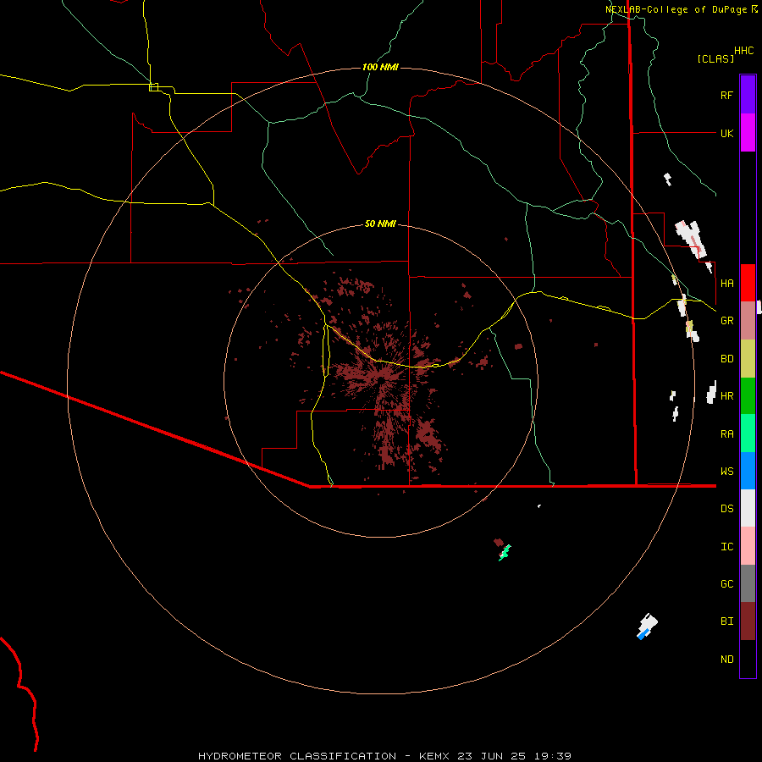The width and height of the screenshot is (762, 762).
Task: Click the DS white legend swatch
Action: [x=748, y=508]
